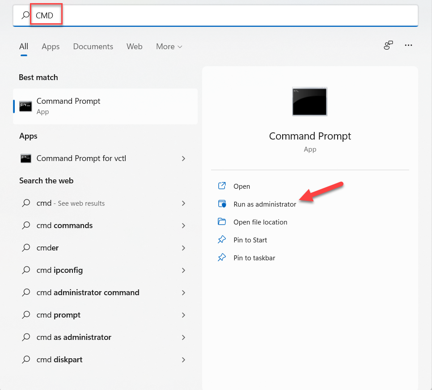Switch to the Apps tab
Screen dimensions: 432x390
click(51, 47)
